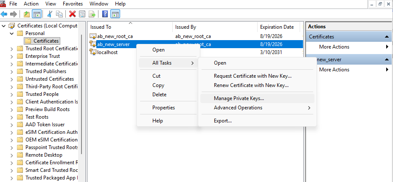Screen dimensions: 393x182
Task: Collapse the Personal tree node
Action: [x=11, y=33]
